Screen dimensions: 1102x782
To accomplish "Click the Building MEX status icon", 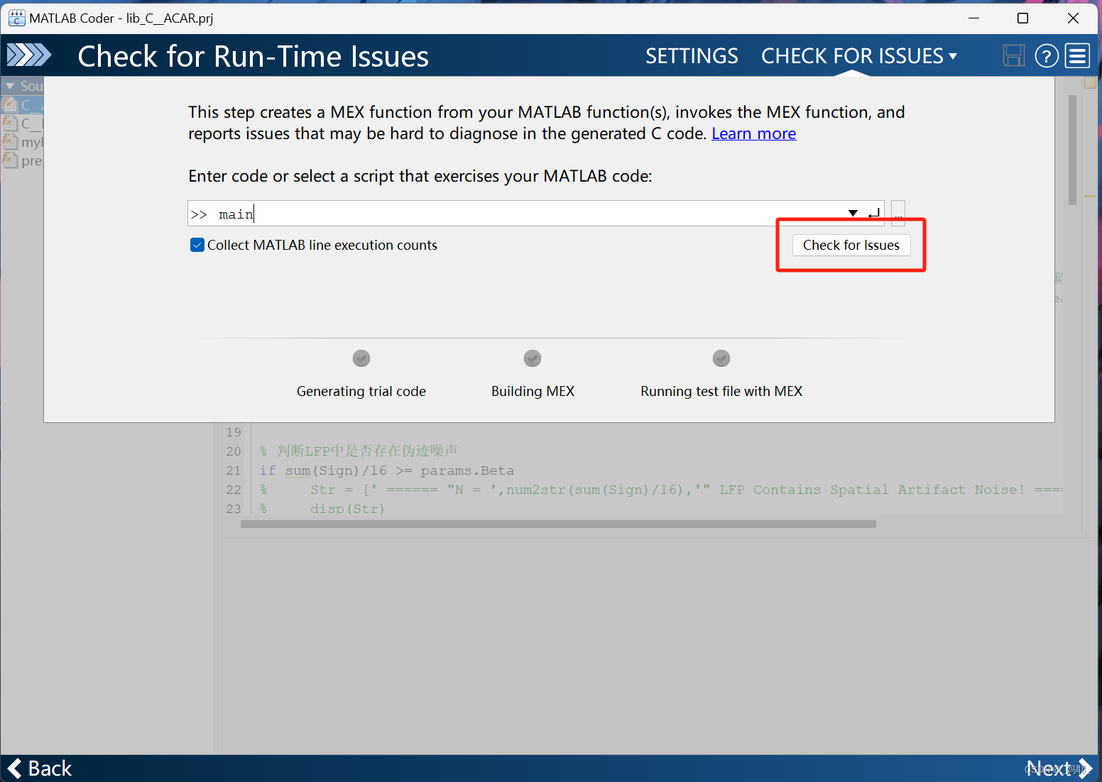I will coord(533,358).
